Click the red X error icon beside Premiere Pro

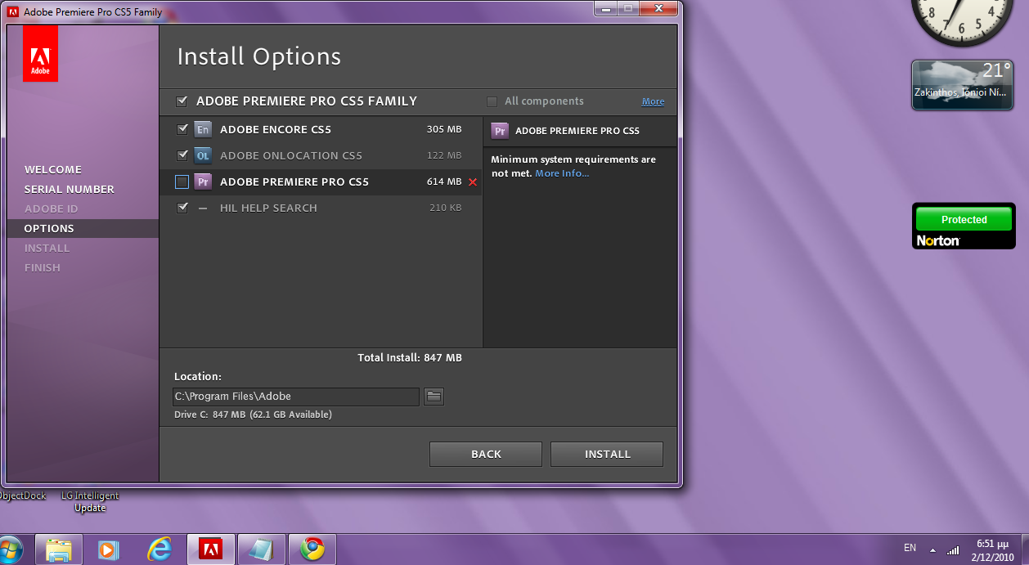tap(472, 182)
